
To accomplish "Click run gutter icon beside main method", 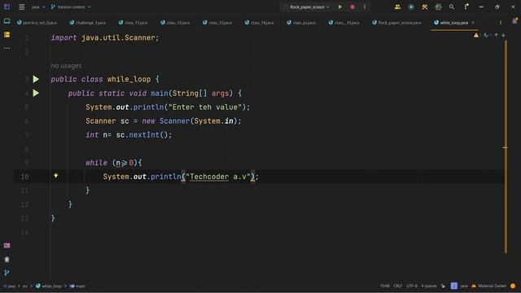I will [x=36, y=93].
